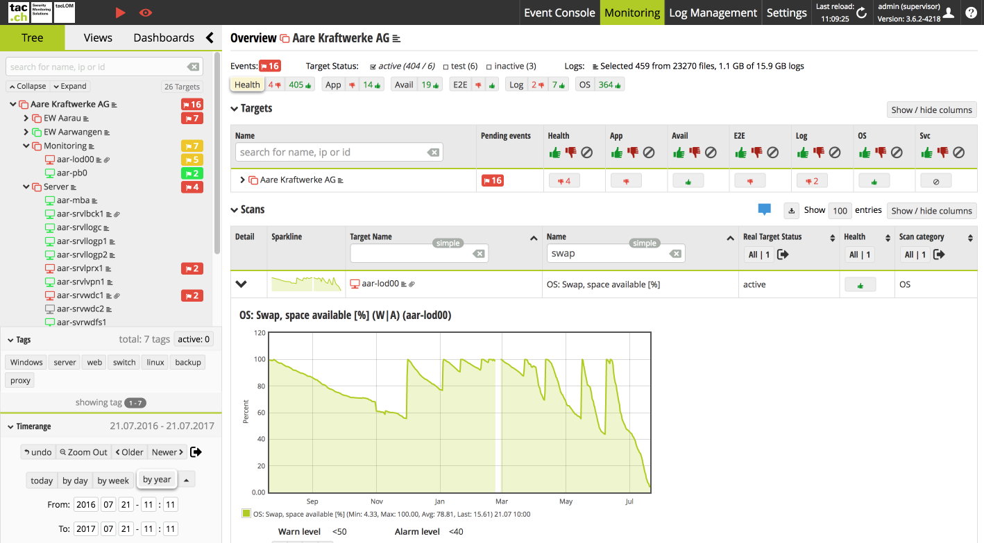The image size is (984, 543).
Task: Click the reload icon next to Last reload
Action: pos(861,12)
